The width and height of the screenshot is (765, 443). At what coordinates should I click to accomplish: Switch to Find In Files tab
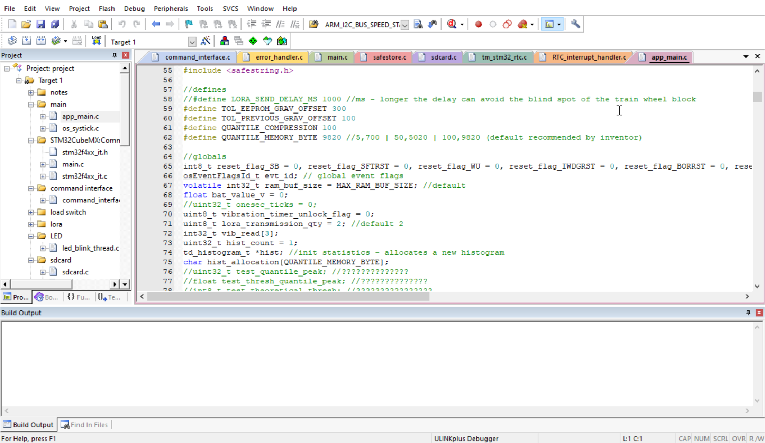pos(85,425)
